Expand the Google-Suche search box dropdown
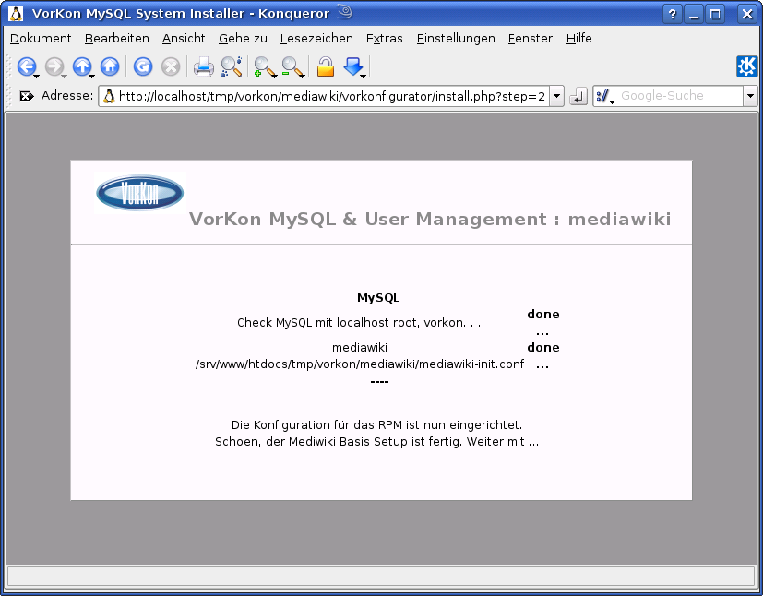 [x=750, y=96]
